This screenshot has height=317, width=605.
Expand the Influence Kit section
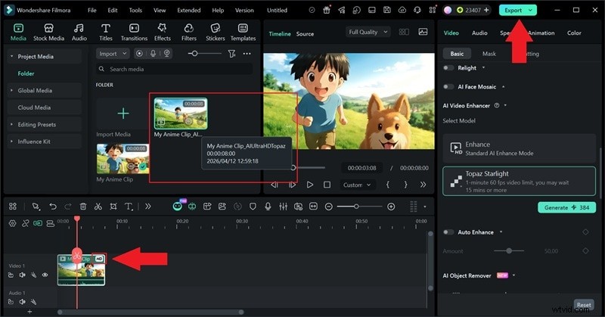(11, 141)
